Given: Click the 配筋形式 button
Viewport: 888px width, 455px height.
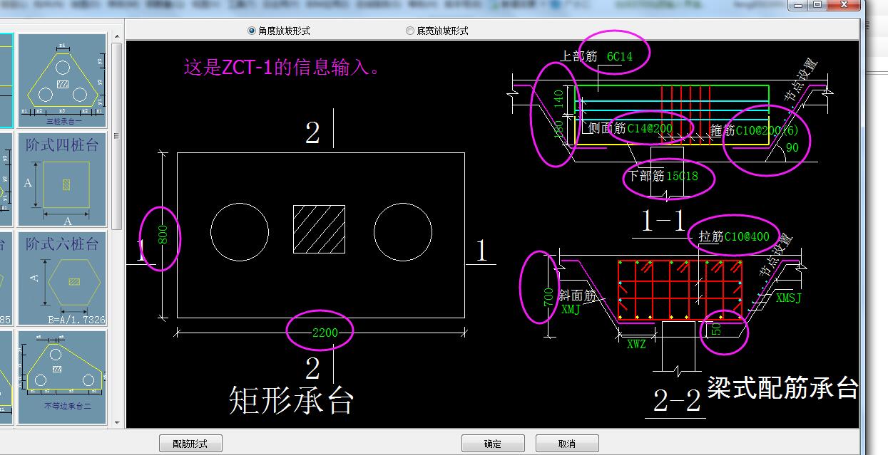Looking at the screenshot, I should coord(190,444).
